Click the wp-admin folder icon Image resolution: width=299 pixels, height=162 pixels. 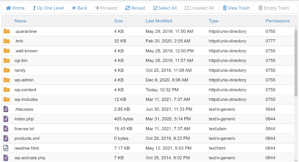click(x=7, y=80)
